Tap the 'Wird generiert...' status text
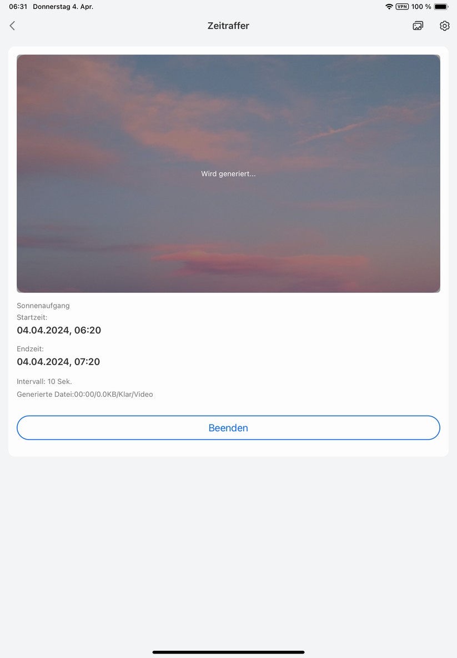Viewport: 457px width, 658px height. [x=228, y=174]
